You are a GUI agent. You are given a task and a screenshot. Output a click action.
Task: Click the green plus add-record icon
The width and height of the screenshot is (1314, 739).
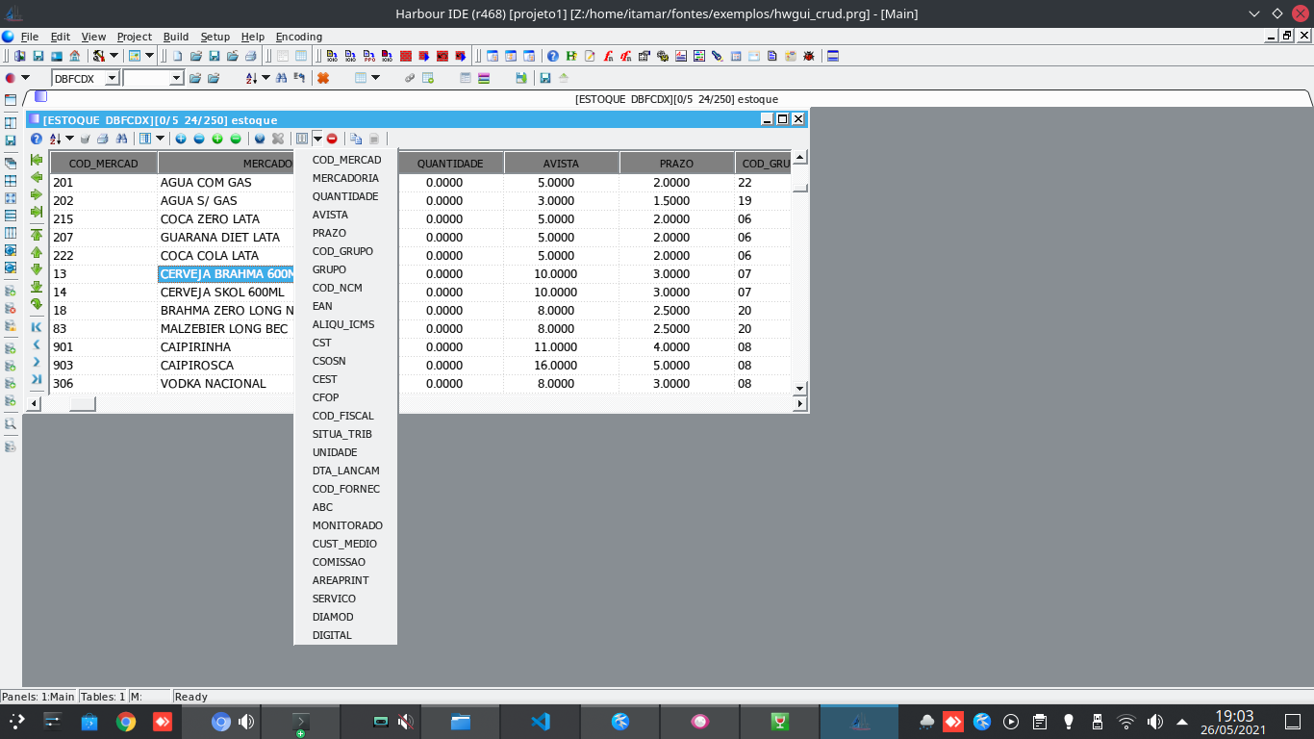click(x=217, y=139)
